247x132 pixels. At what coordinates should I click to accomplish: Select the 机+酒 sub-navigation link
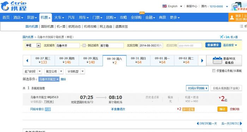point(61,27)
